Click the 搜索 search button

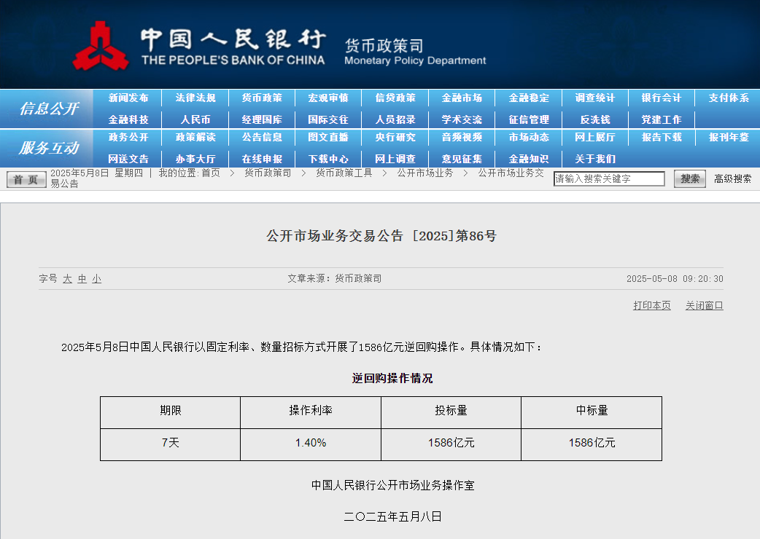coord(689,179)
